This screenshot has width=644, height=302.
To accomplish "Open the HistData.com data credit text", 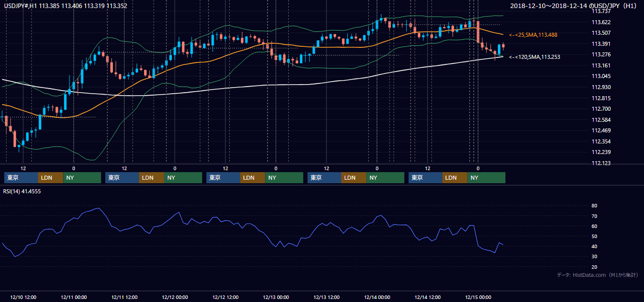I will (598, 275).
